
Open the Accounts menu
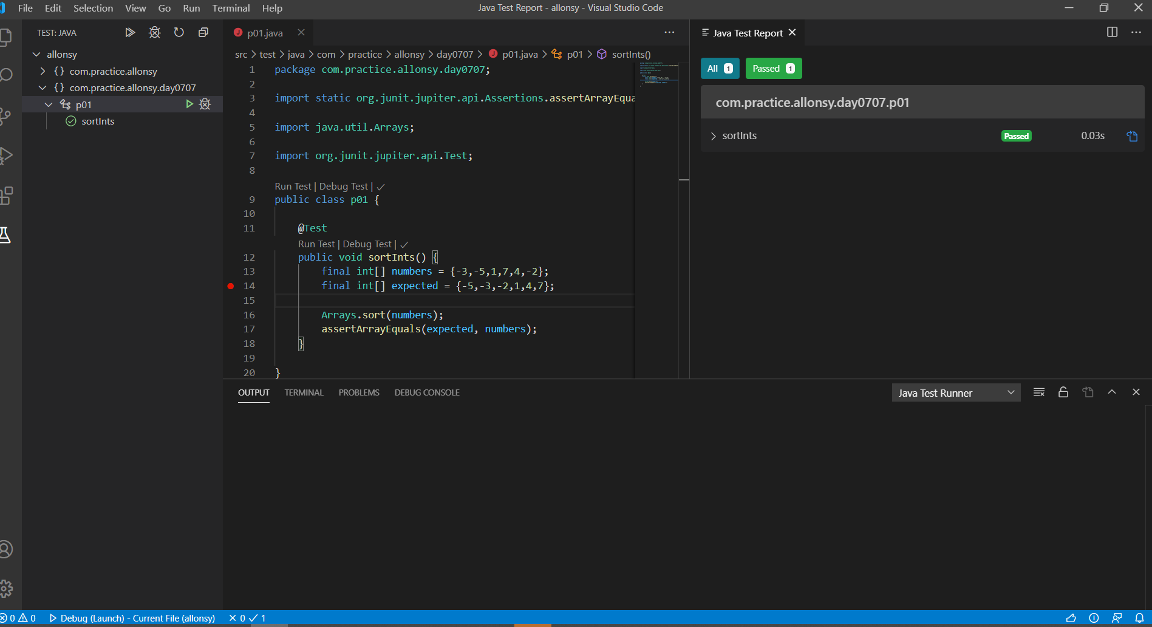(5, 549)
